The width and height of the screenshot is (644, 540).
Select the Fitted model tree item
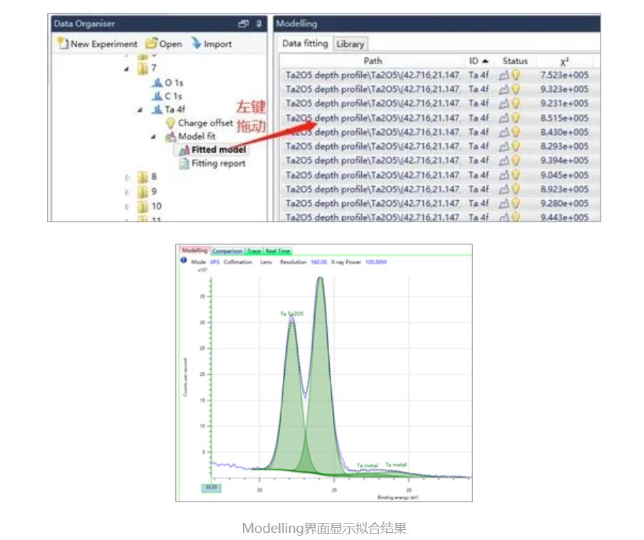pos(218,150)
